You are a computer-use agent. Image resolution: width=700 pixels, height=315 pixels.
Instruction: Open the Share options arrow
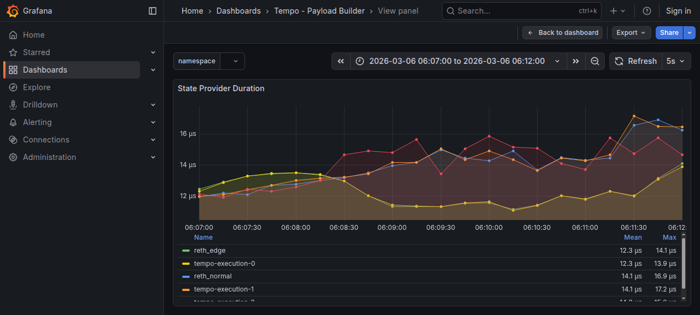click(x=689, y=33)
